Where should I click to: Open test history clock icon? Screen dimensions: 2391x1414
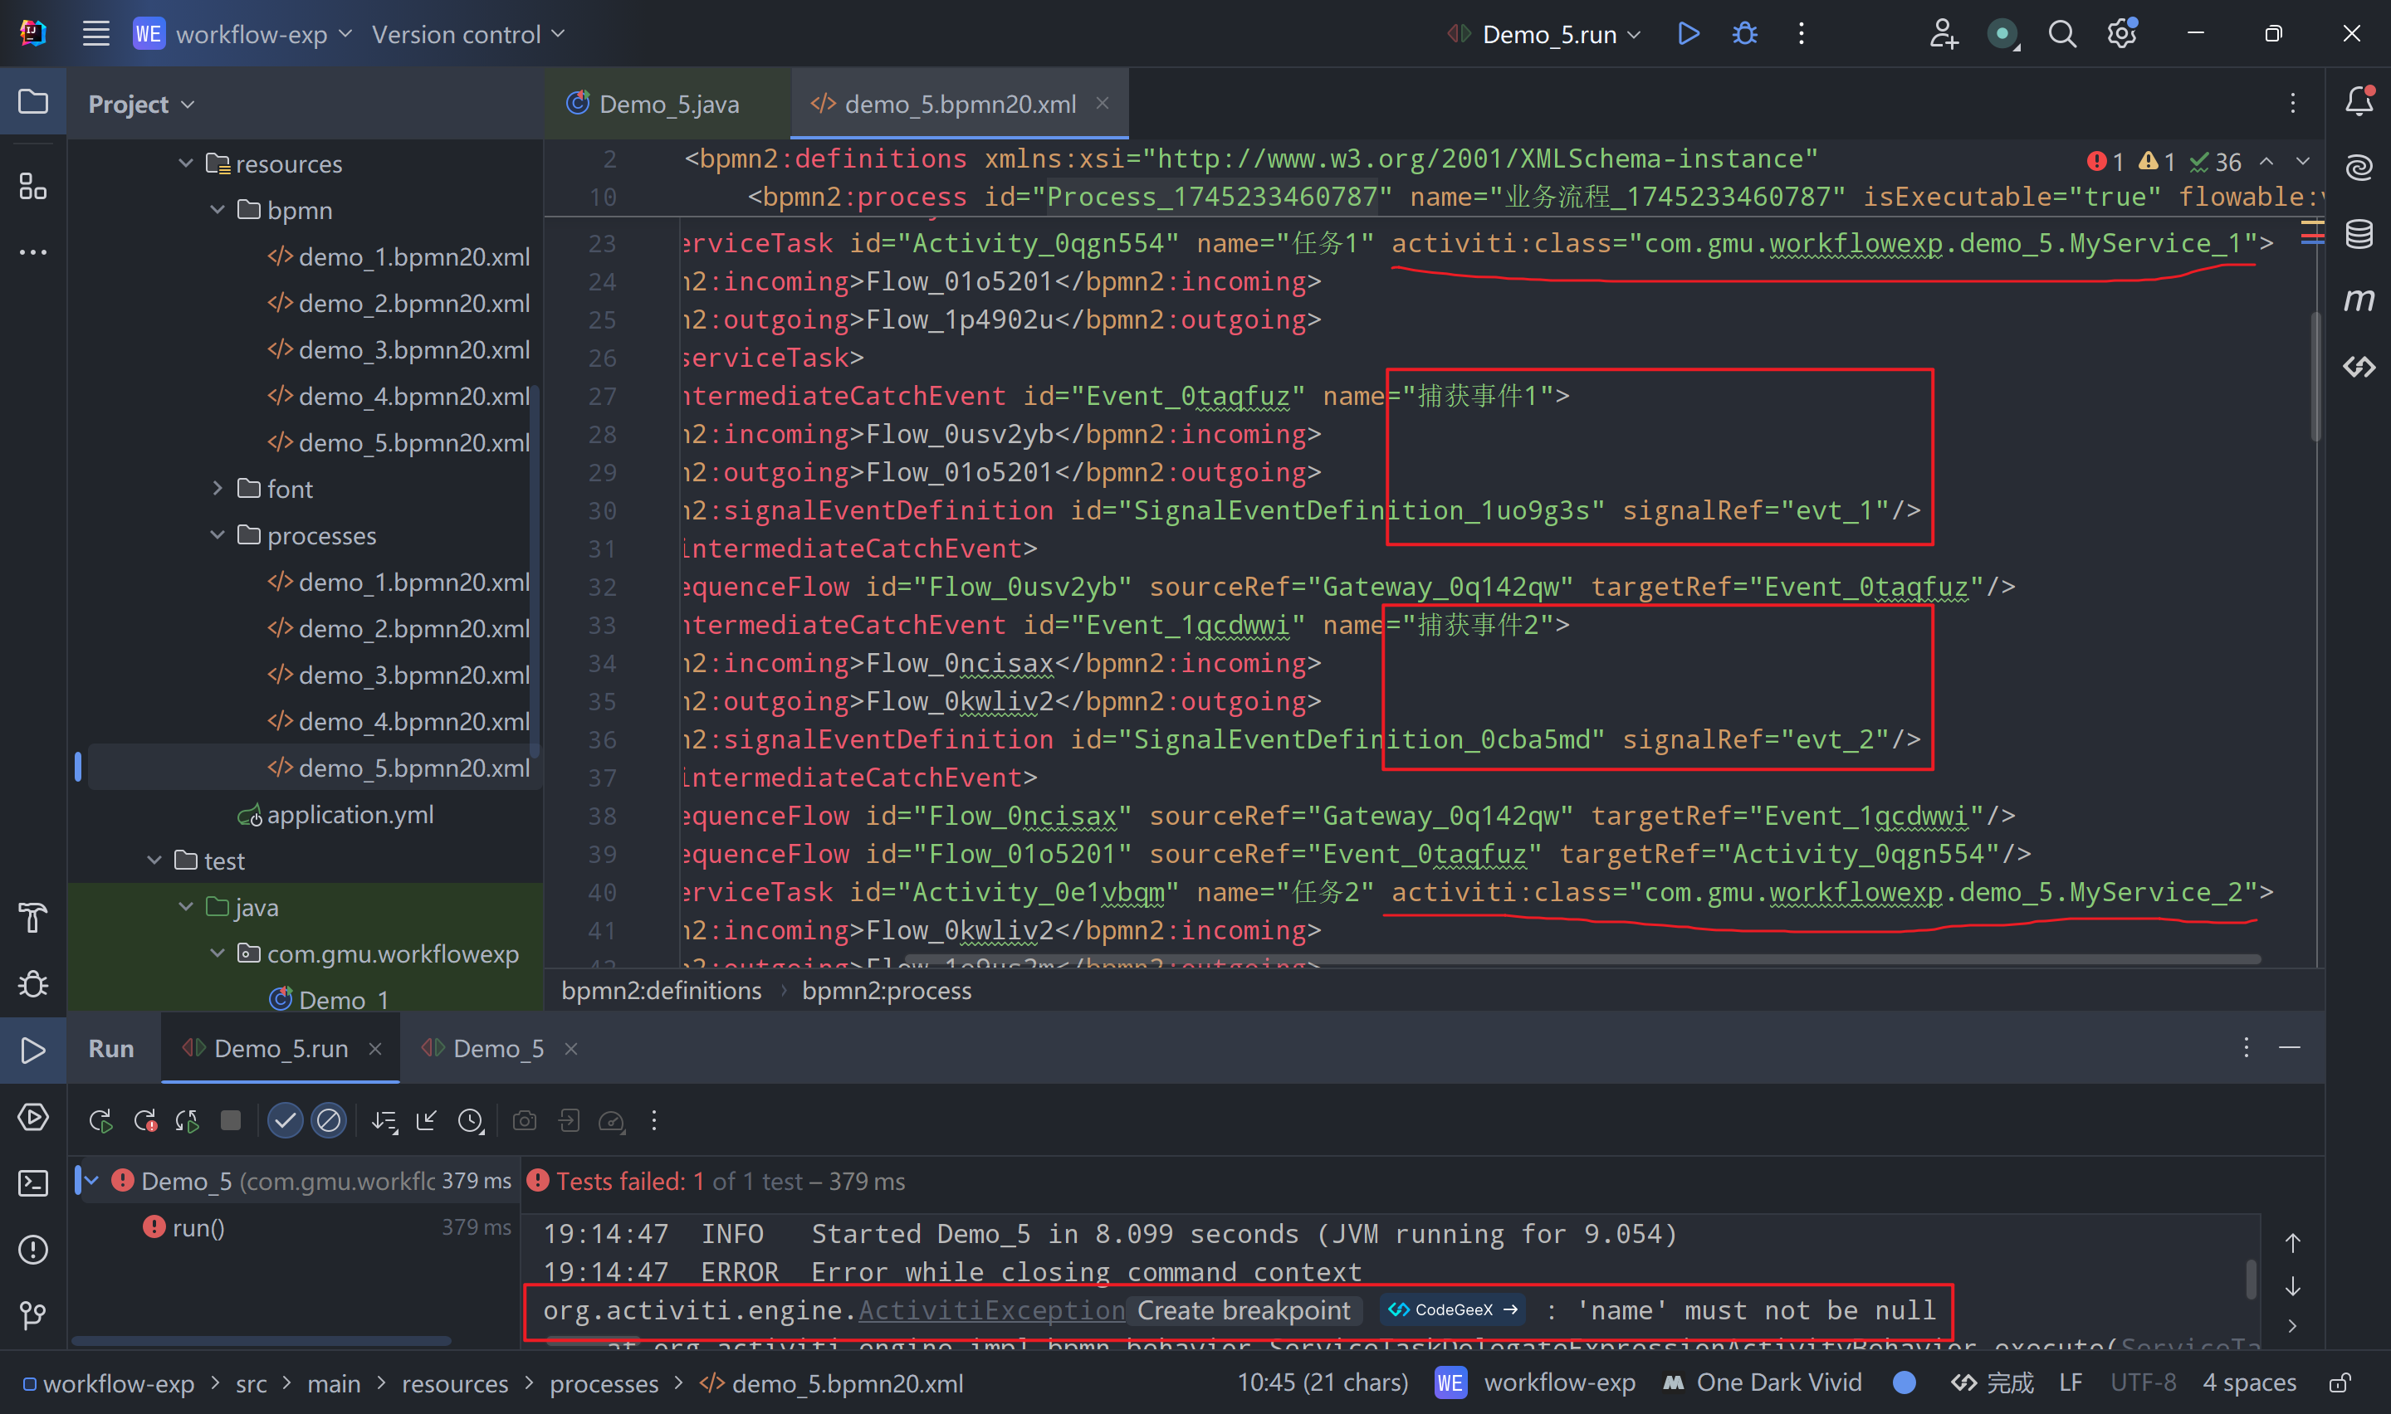pyautogui.click(x=471, y=1120)
